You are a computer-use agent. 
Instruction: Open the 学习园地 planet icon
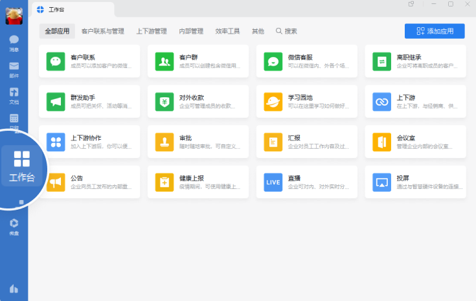pos(273,102)
